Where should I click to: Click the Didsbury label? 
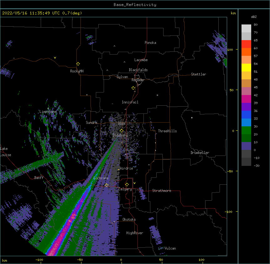tap(120, 135)
